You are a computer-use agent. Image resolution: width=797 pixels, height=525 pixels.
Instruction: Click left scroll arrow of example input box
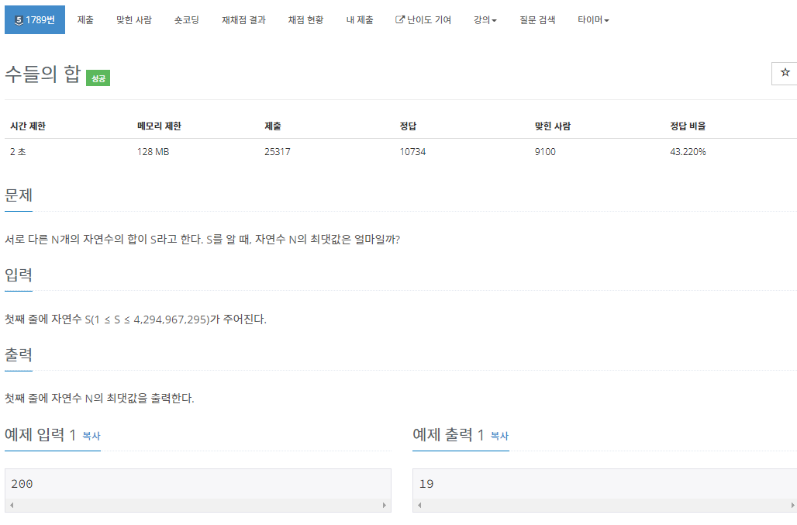coord(12,505)
